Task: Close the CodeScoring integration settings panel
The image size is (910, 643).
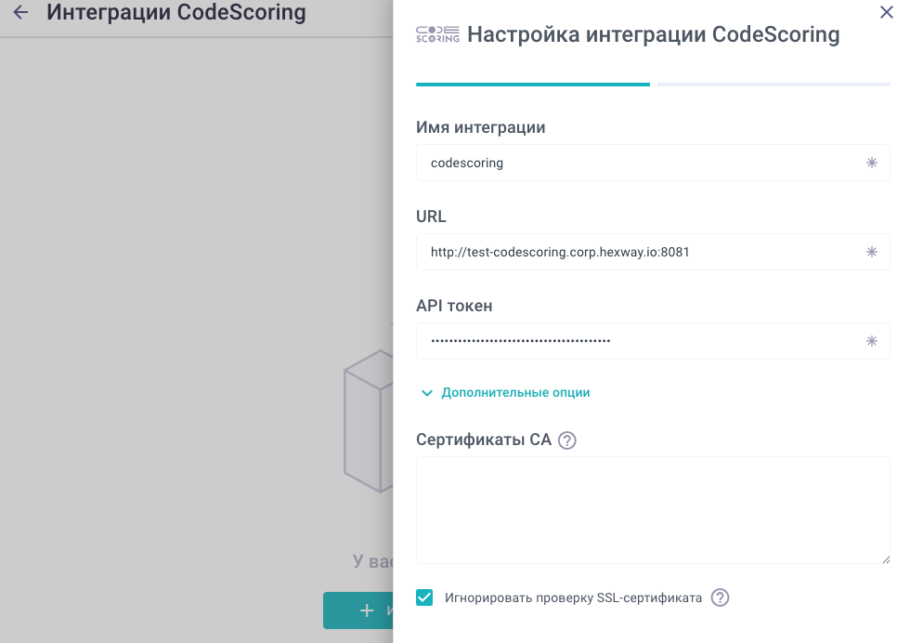Action: [886, 12]
